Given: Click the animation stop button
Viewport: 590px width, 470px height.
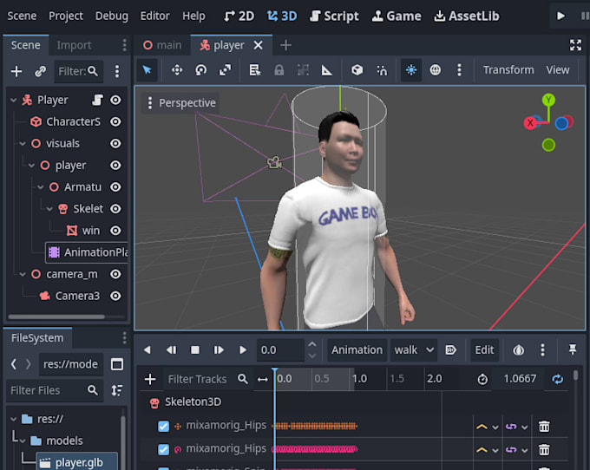Looking at the screenshot, I should [x=195, y=350].
